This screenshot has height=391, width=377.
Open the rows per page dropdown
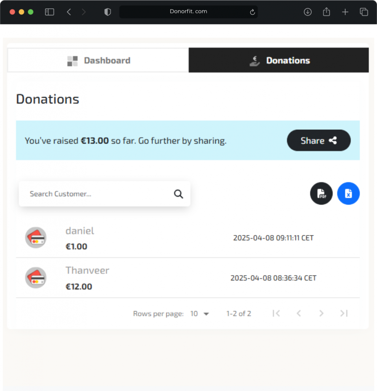point(200,314)
